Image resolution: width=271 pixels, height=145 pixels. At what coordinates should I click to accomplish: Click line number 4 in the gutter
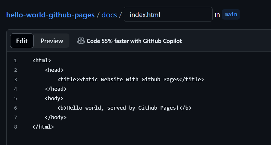pyautogui.click(x=15, y=89)
